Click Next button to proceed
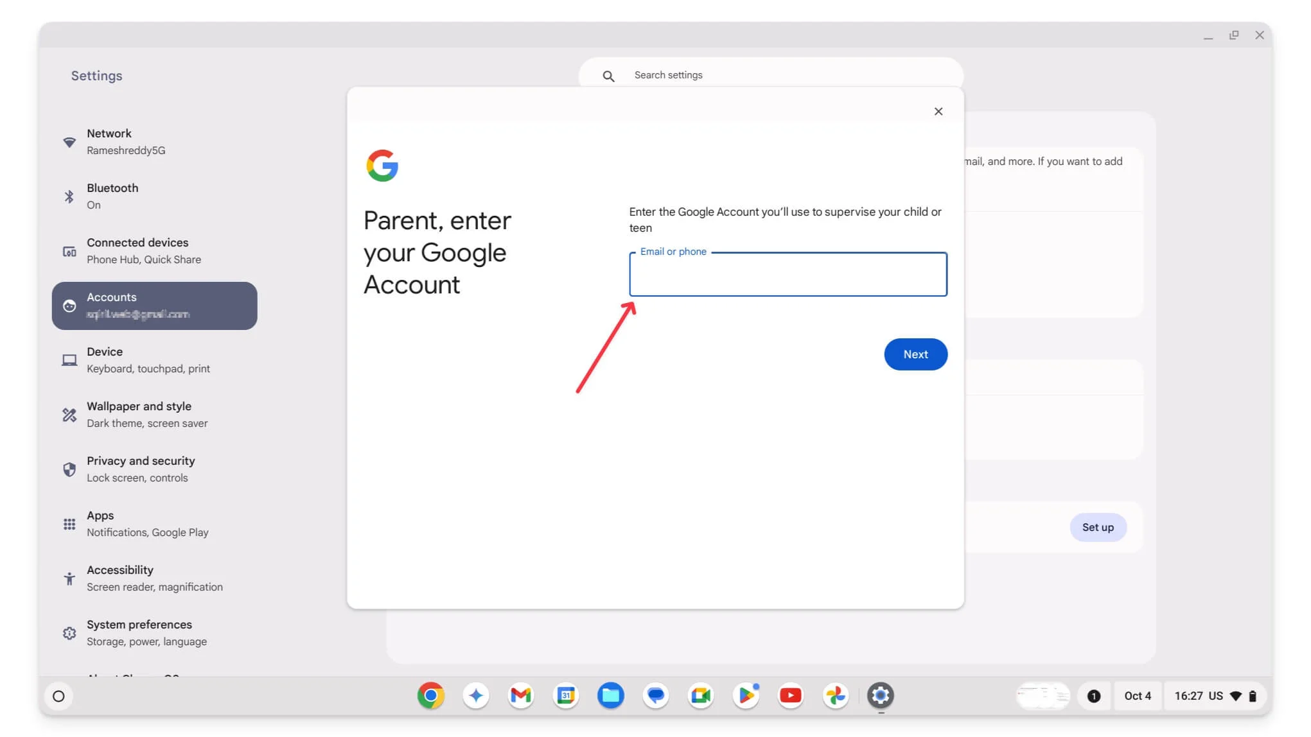The image size is (1311, 737). coord(916,354)
